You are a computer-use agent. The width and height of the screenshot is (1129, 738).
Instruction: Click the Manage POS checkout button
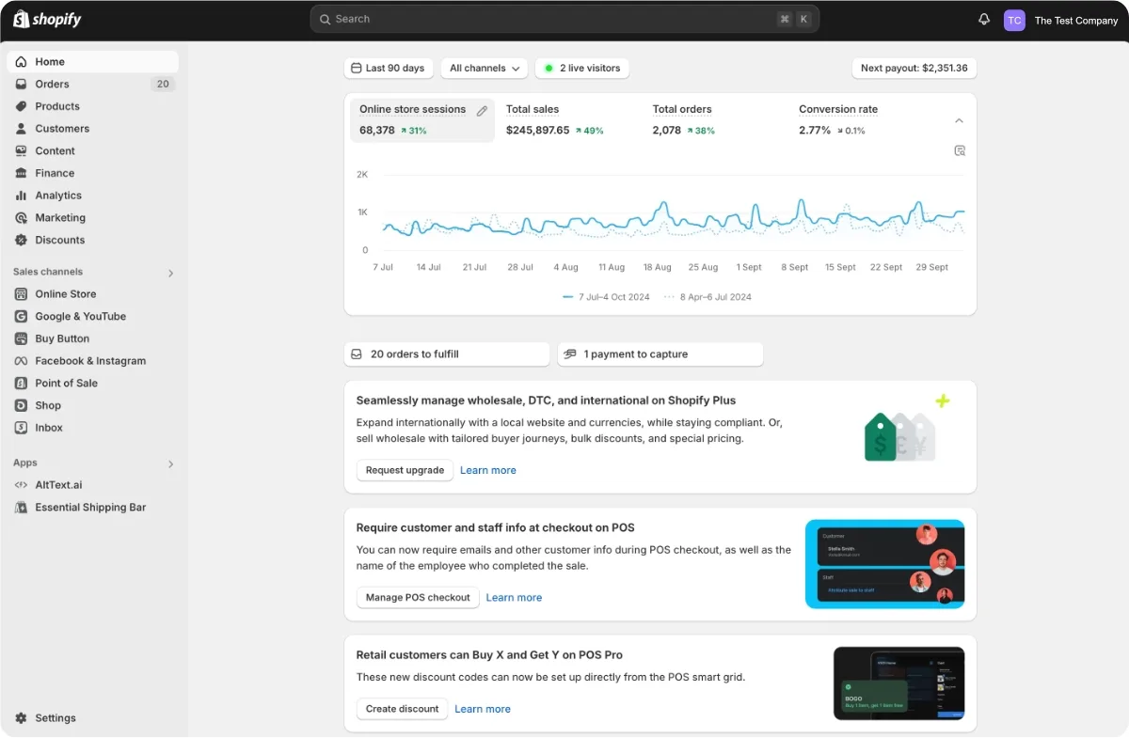(418, 598)
